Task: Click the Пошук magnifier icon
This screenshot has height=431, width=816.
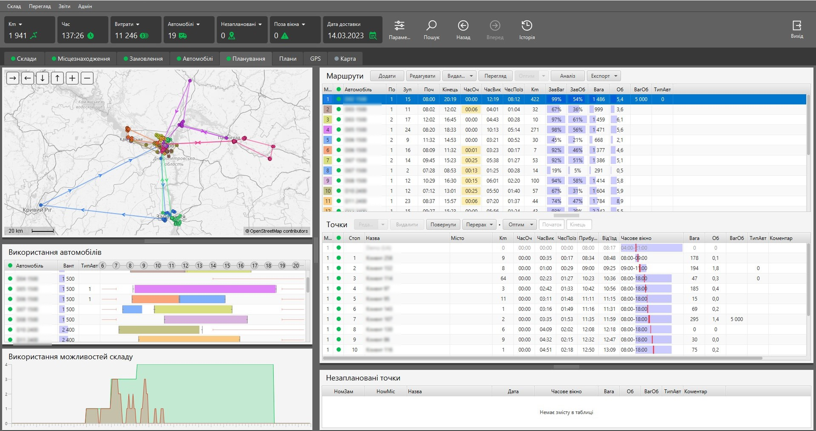Action: (431, 26)
